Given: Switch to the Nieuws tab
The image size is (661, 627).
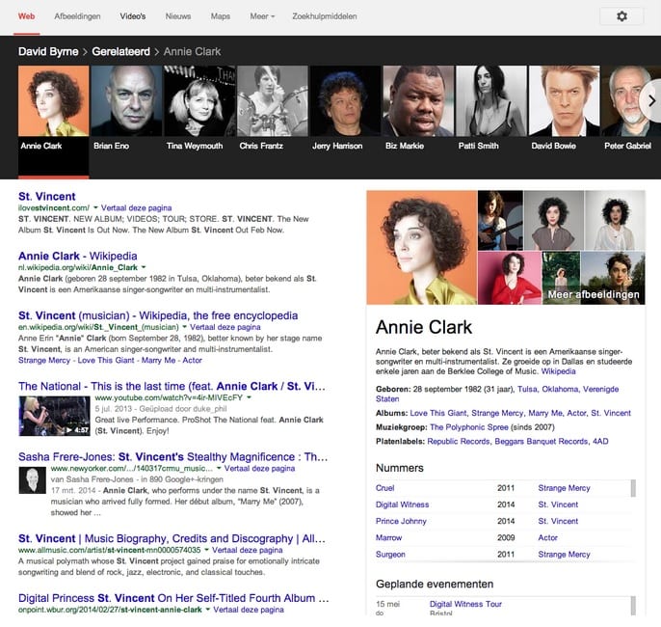Looking at the screenshot, I should (x=178, y=16).
